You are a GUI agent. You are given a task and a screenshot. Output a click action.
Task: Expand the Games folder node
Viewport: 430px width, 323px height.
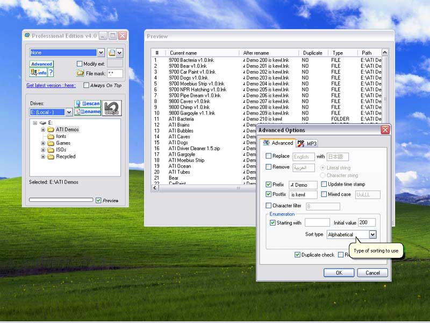click(43, 143)
